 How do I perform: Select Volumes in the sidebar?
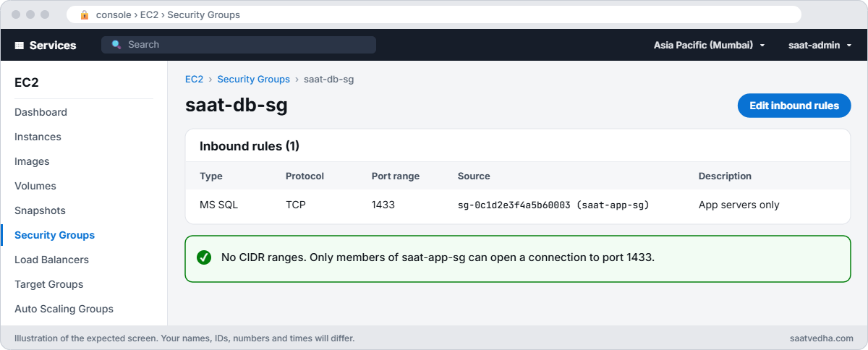pyautogui.click(x=35, y=186)
